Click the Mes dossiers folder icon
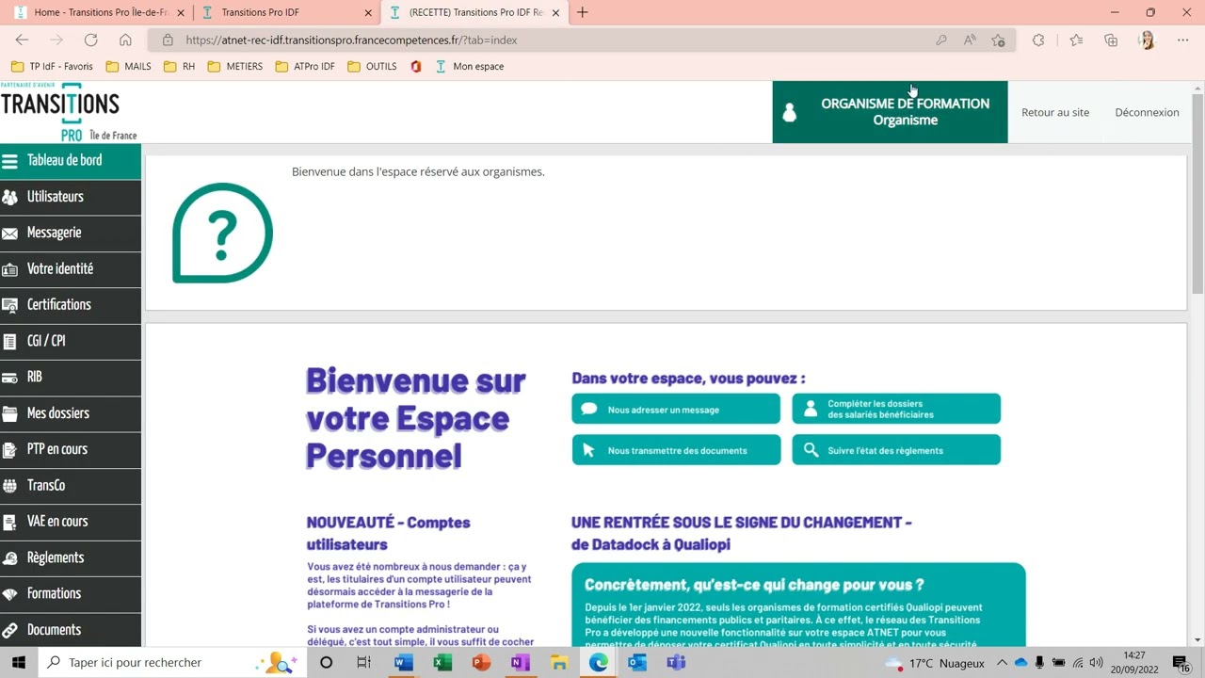 10,413
